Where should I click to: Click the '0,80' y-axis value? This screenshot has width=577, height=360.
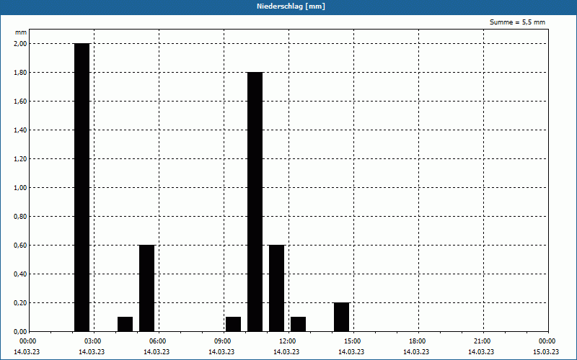(x=20, y=217)
